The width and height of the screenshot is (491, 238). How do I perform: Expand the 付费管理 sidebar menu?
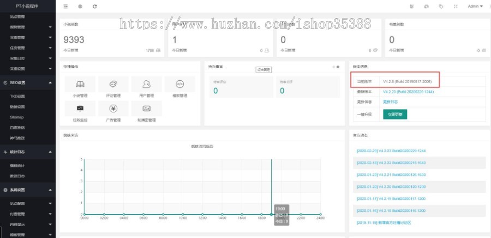pos(50,214)
